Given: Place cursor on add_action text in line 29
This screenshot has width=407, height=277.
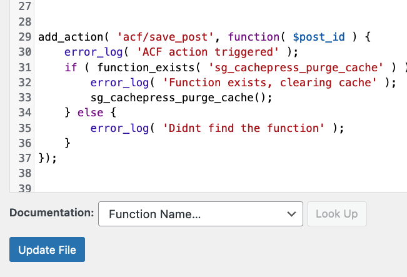Looking at the screenshot, I should (x=71, y=37).
